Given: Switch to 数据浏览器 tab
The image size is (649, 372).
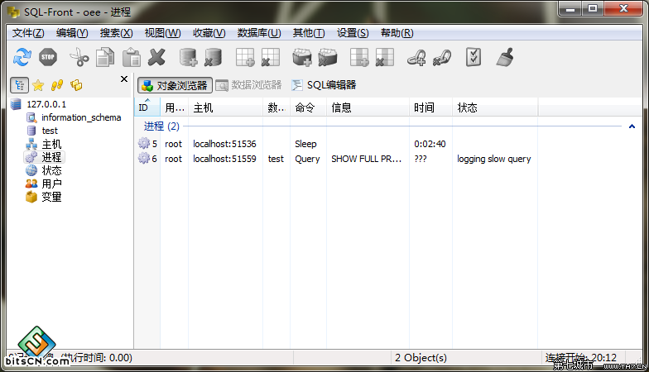Looking at the screenshot, I should point(248,85).
